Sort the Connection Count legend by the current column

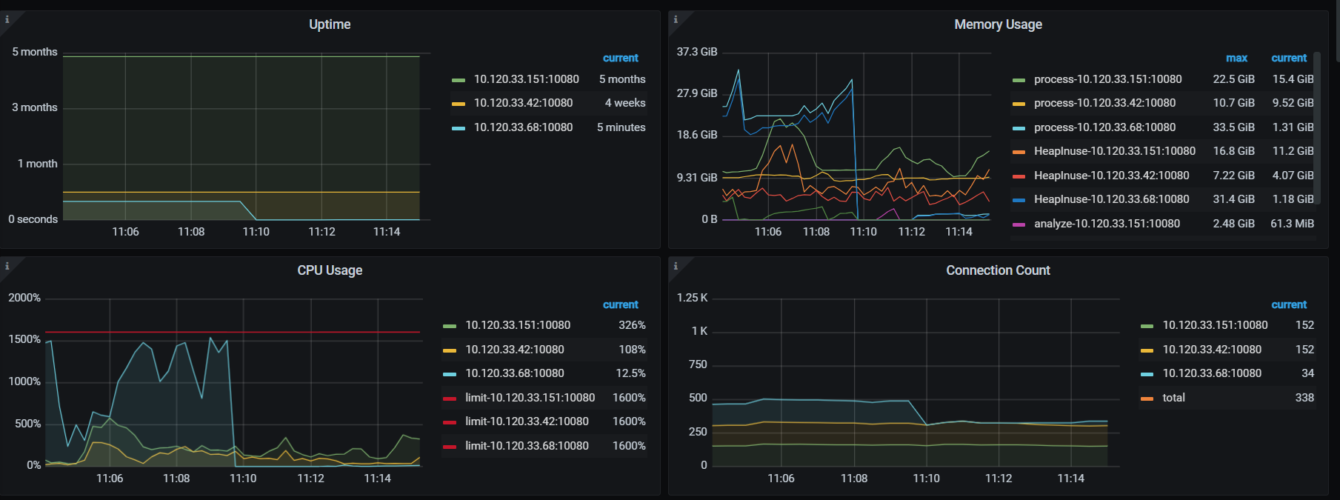click(x=1289, y=304)
